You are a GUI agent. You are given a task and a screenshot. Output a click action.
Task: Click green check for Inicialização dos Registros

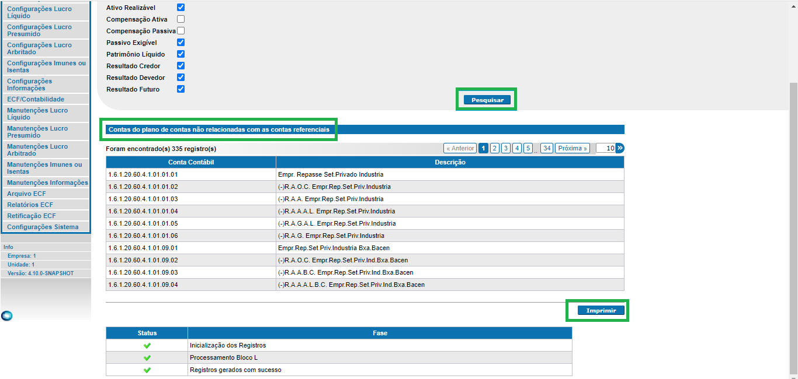[147, 346]
